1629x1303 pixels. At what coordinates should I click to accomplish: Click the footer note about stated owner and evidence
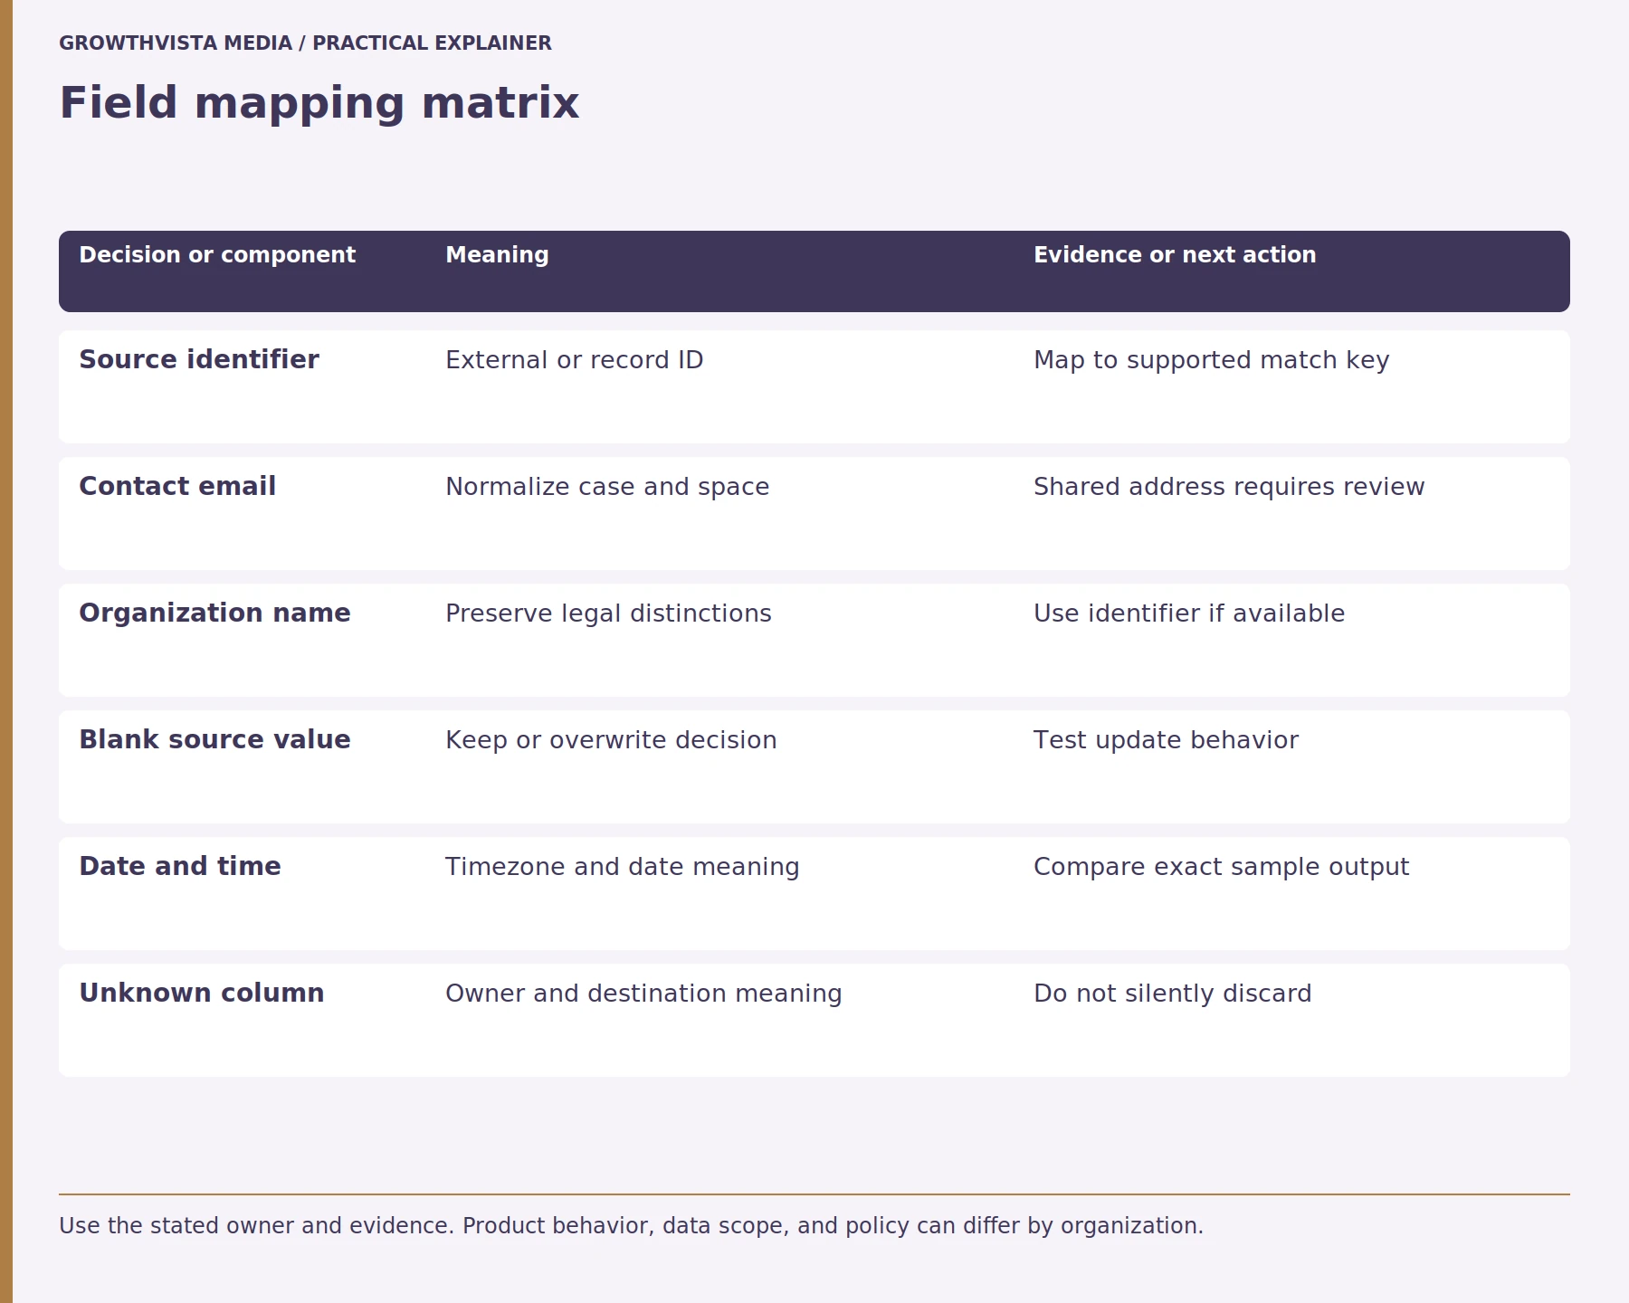coord(631,1226)
